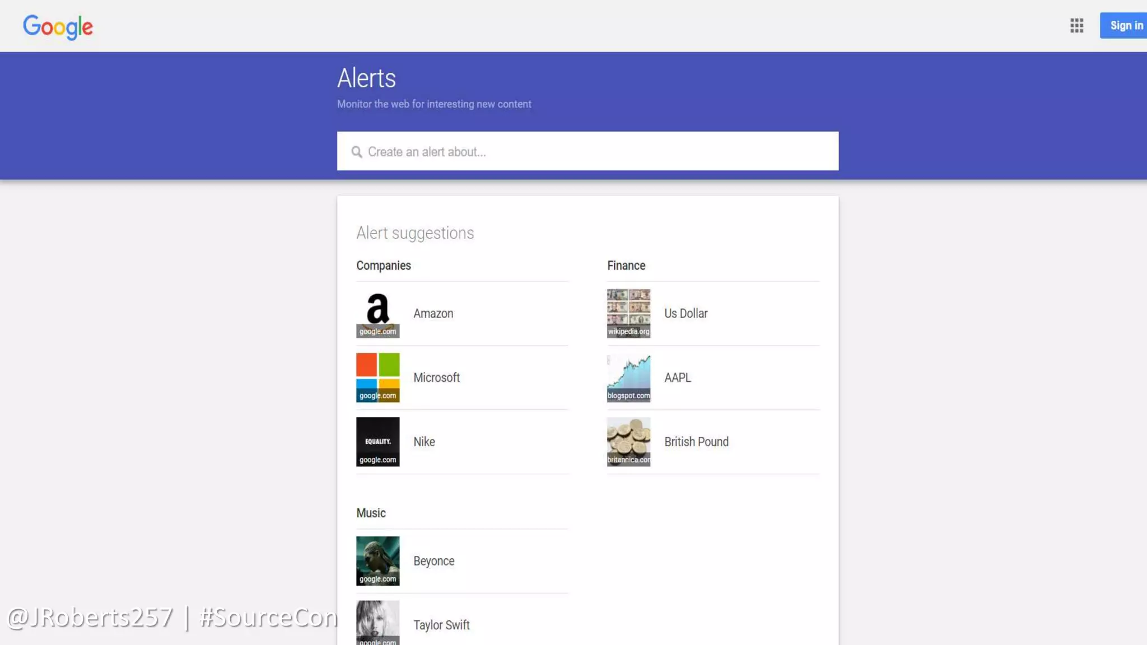The image size is (1147, 645).
Task: Click the Beyonce photo thumbnail
Action: [377, 560]
